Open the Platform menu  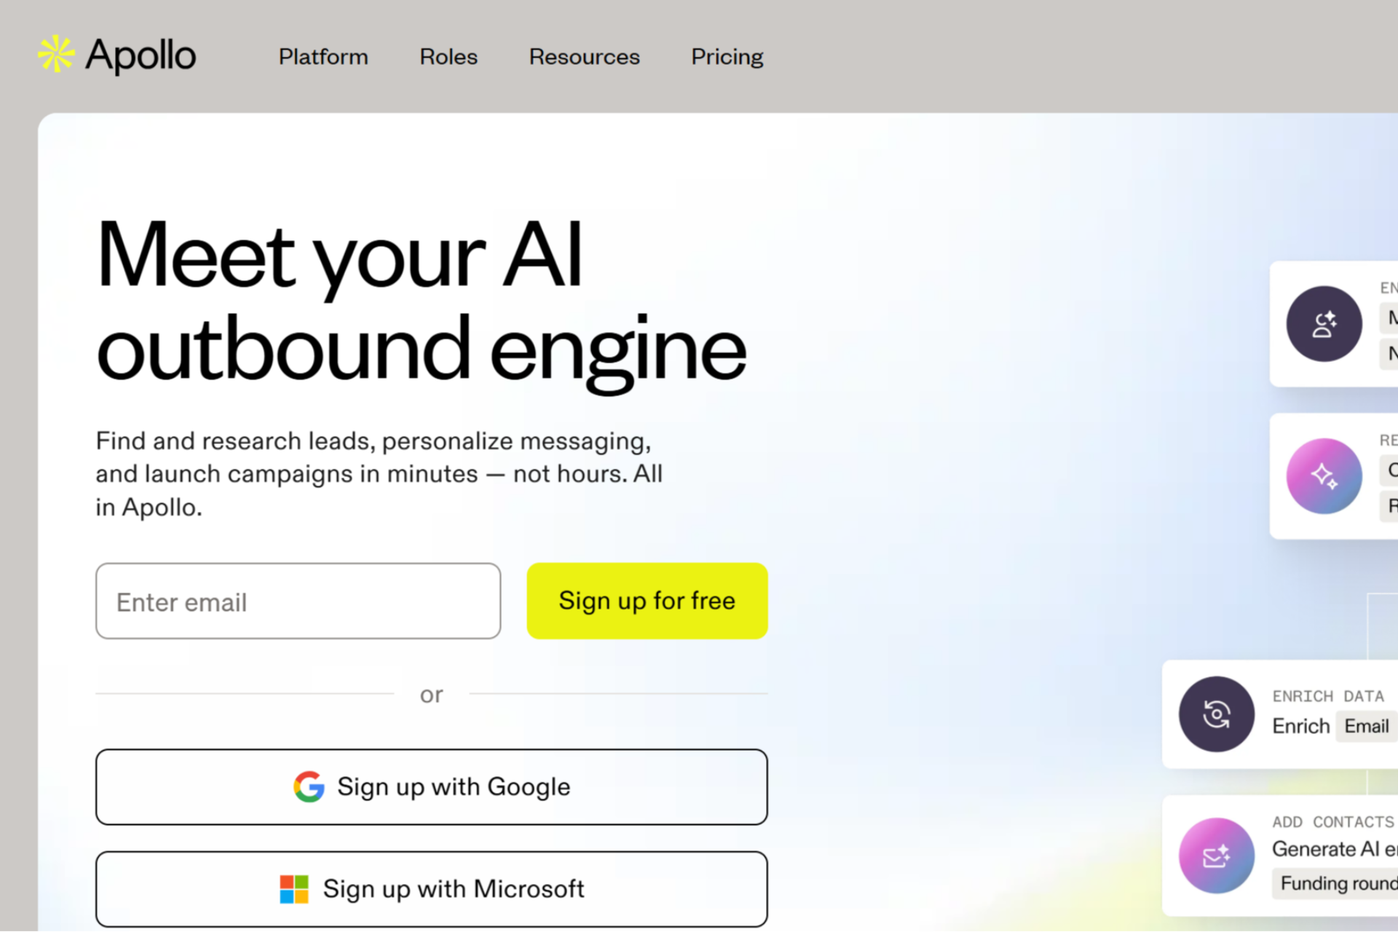(x=323, y=57)
